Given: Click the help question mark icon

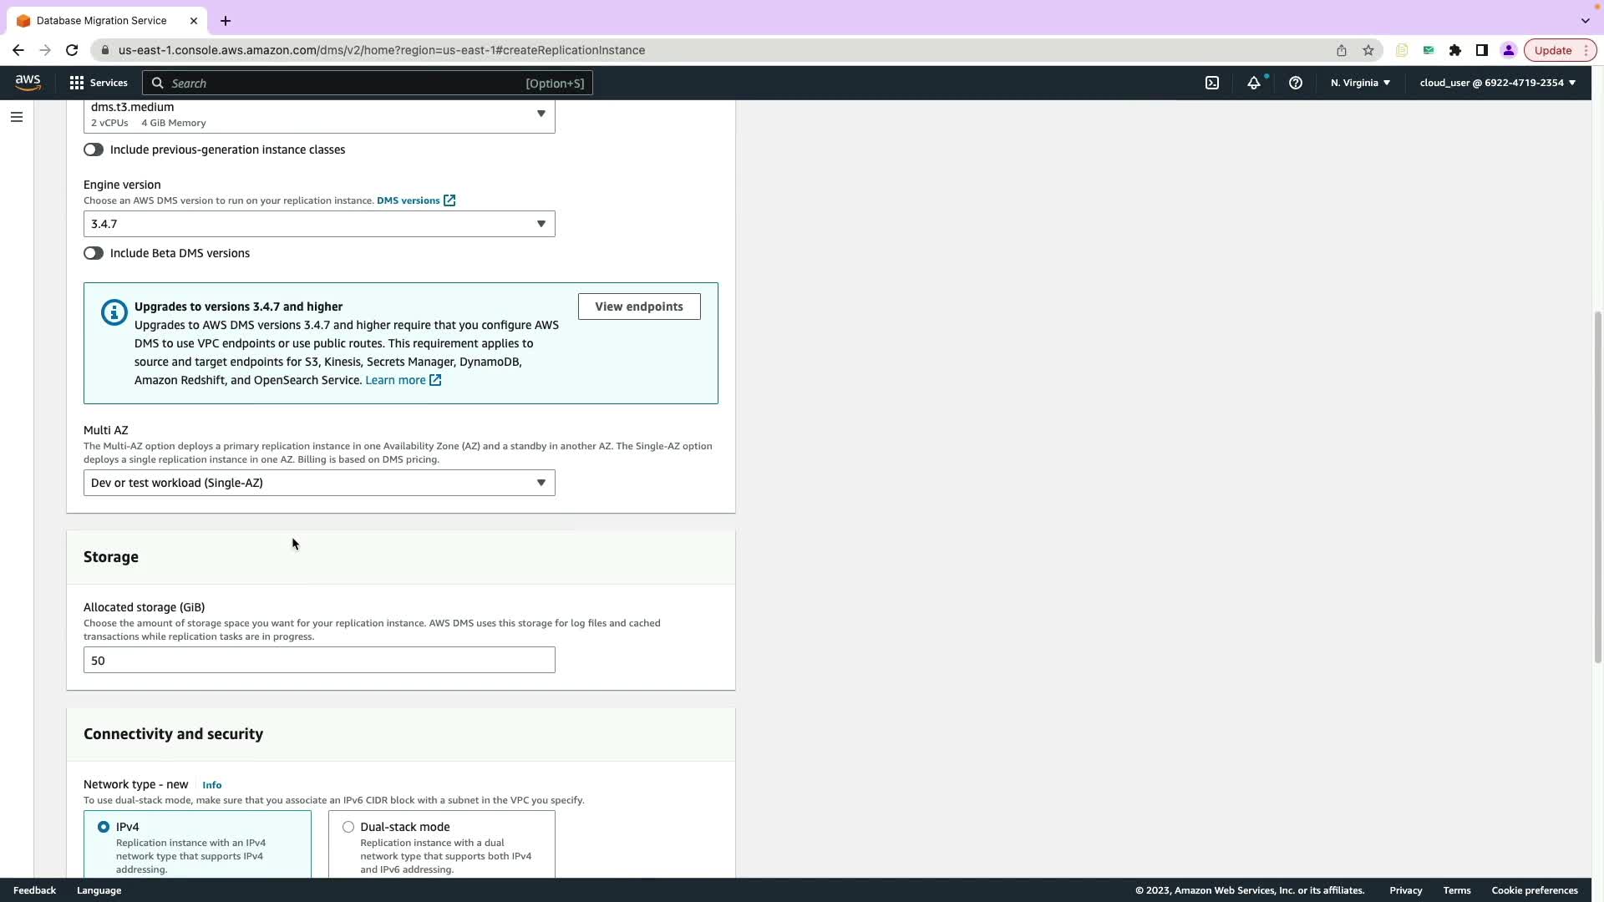Looking at the screenshot, I should [1296, 83].
